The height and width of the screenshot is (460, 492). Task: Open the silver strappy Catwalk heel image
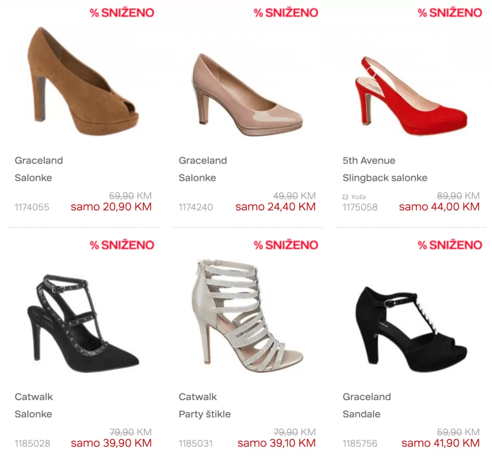click(x=247, y=316)
